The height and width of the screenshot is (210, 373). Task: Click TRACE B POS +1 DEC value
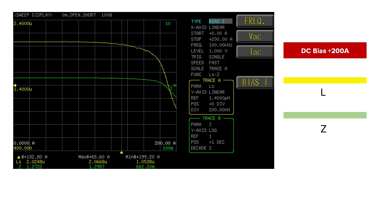(217, 142)
